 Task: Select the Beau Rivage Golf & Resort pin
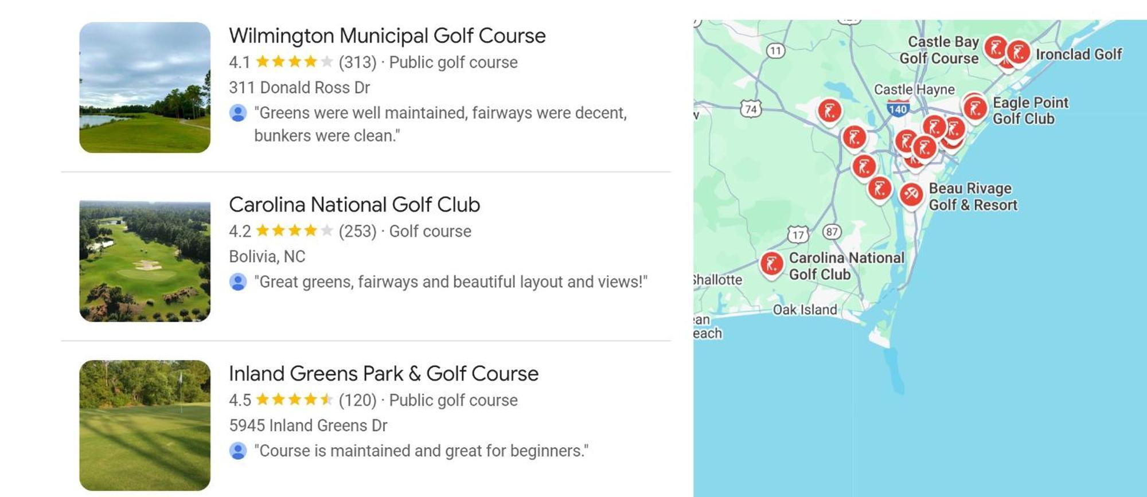[x=911, y=195]
